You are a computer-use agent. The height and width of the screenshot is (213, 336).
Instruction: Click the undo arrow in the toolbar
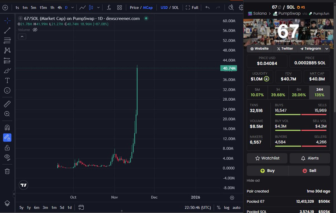[207, 8]
